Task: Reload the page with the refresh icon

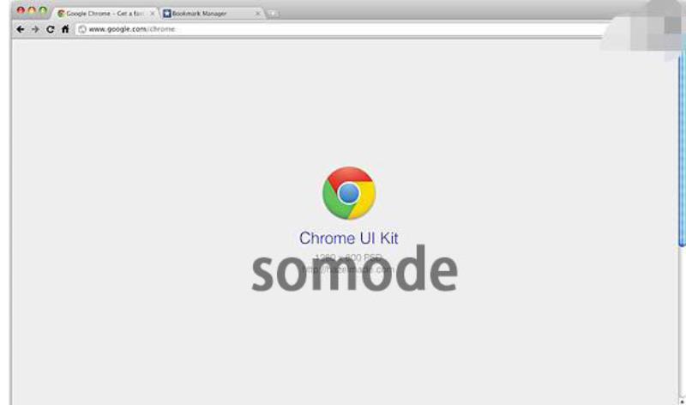Action: click(51, 29)
